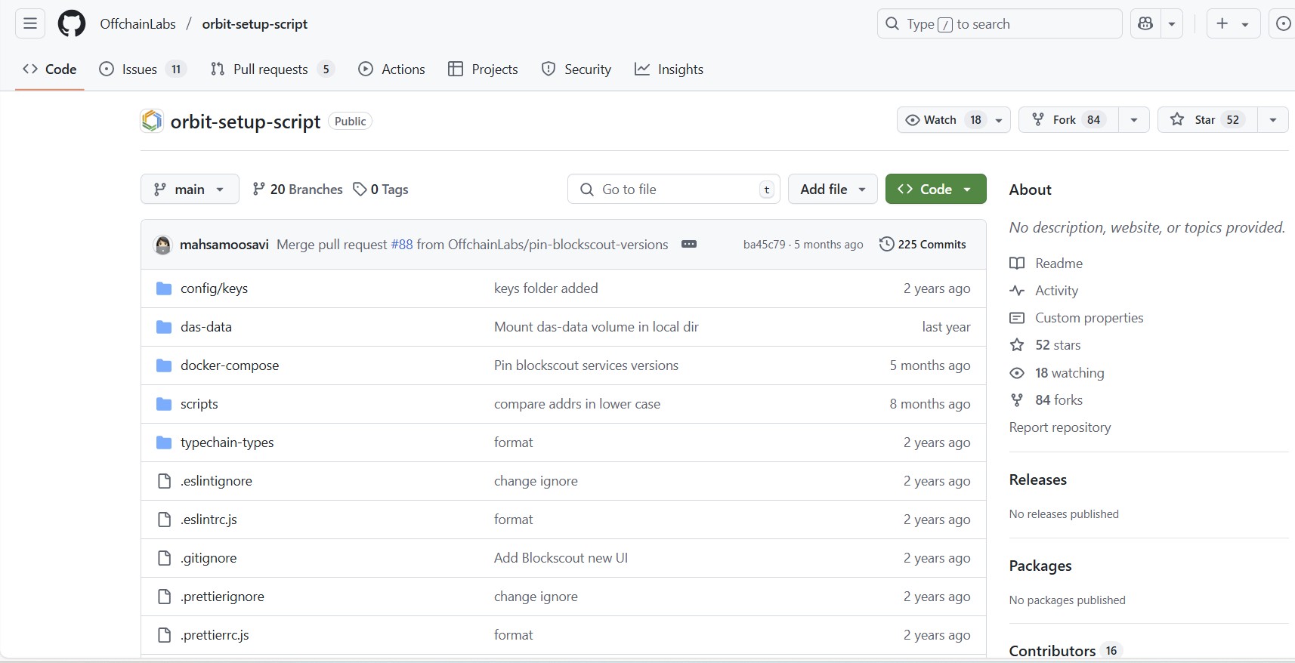Viewport: 1295px width, 663px height.
Task: Click the config/keys folder icon
Action: coord(164,288)
